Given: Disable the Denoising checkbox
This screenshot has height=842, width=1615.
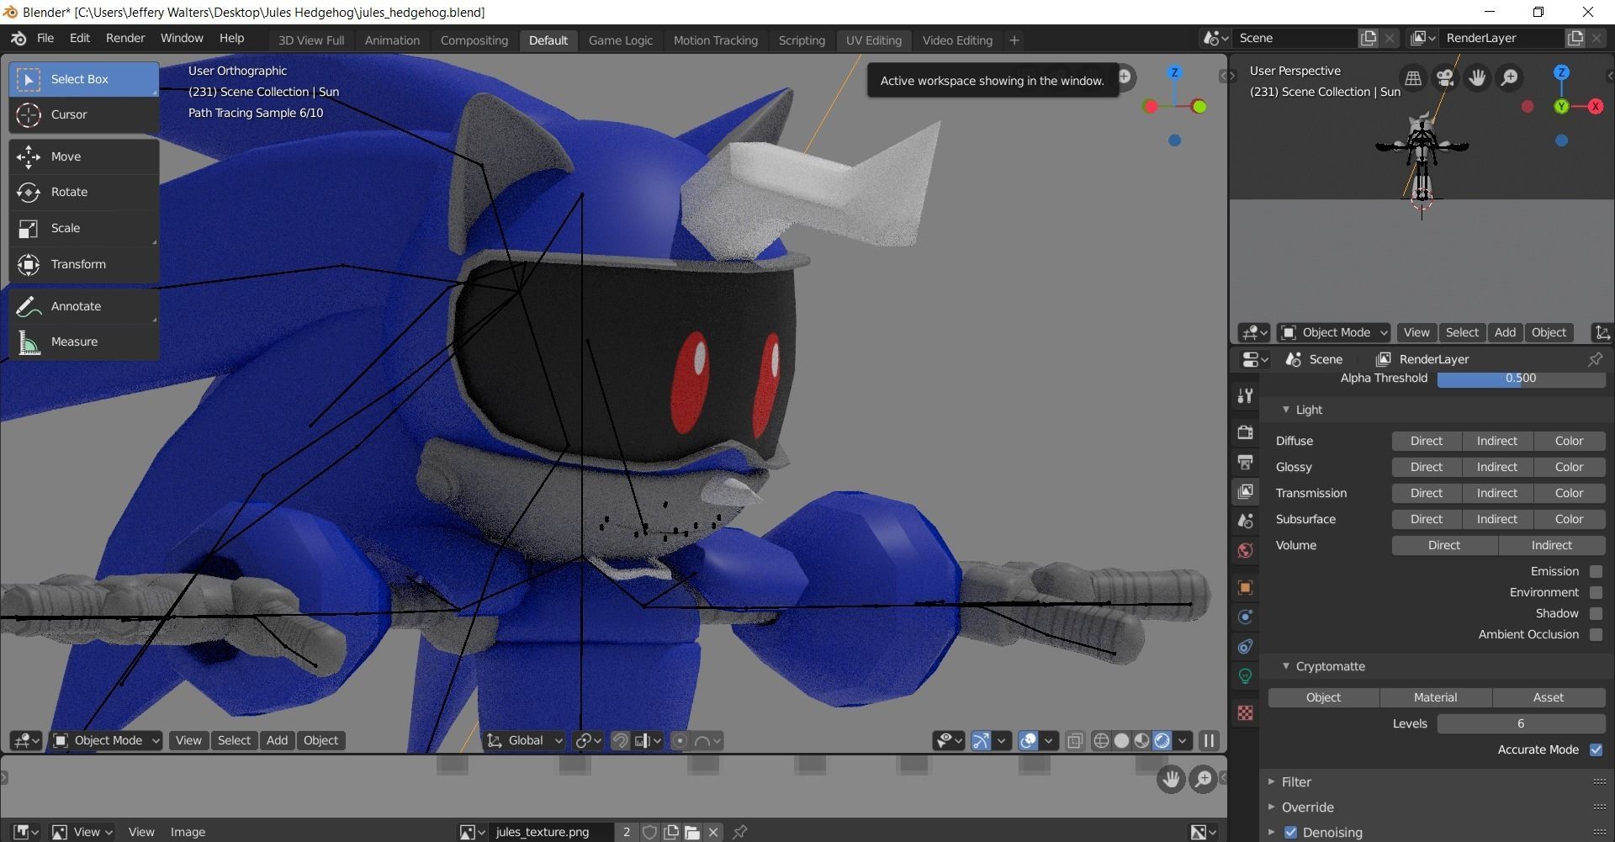Looking at the screenshot, I should click(x=1291, y=832).
